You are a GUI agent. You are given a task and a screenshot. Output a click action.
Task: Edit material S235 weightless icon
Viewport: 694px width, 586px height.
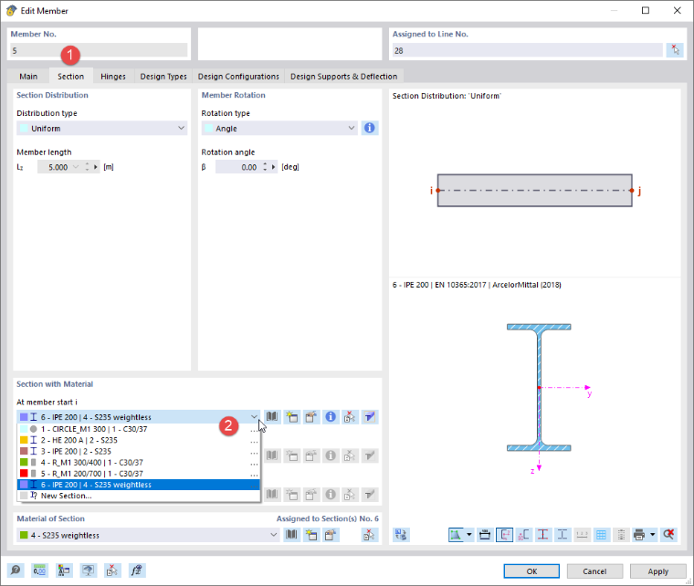331,535
